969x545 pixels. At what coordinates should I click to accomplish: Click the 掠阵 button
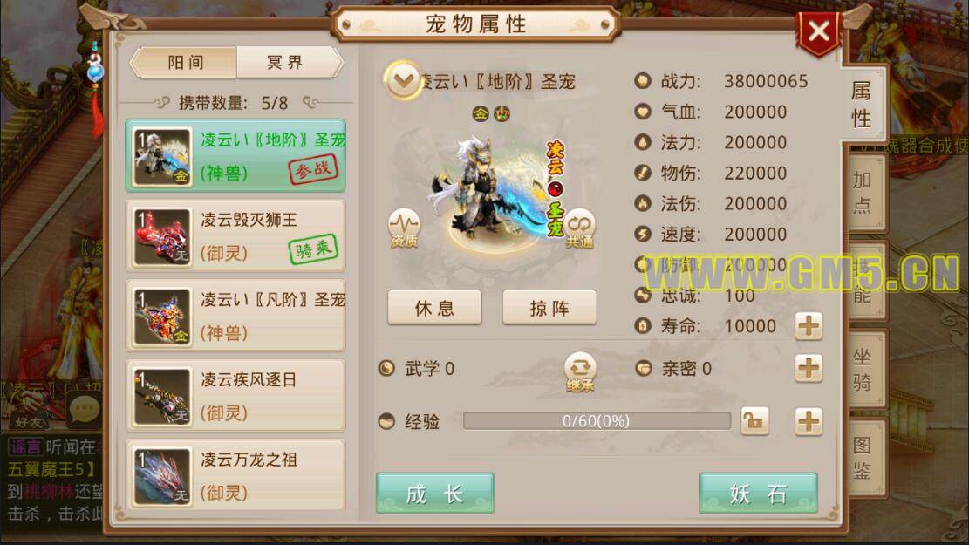pyautogui.click(x=549, y=308)
